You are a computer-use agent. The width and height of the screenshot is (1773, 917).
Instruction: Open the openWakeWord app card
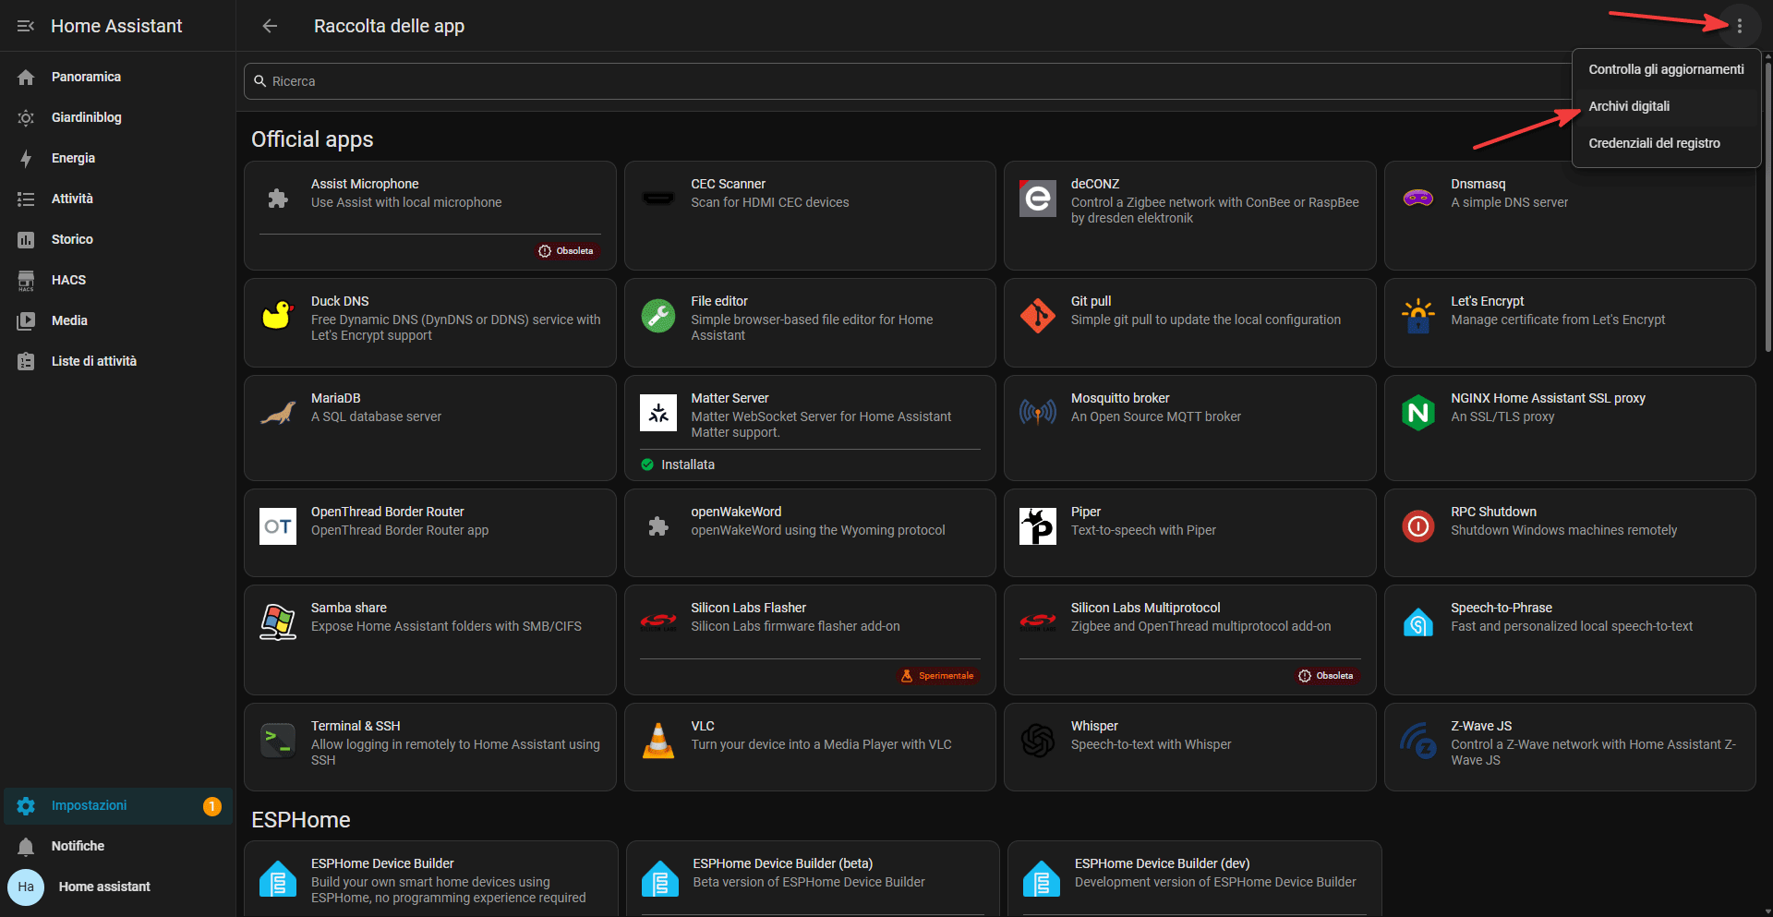(810, 533)
